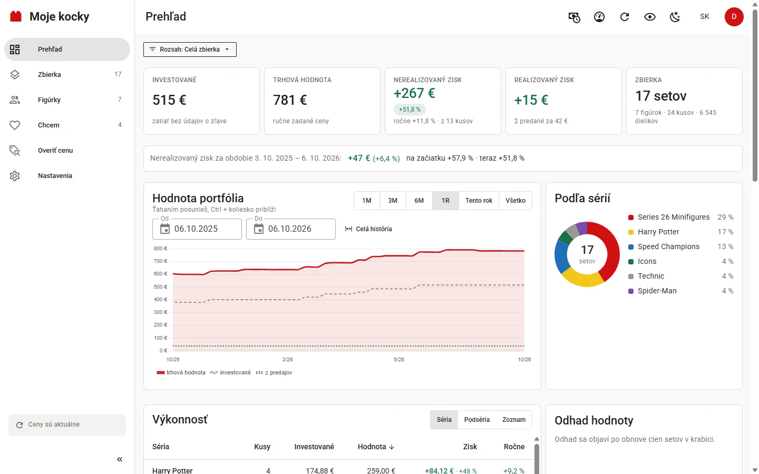
Task: Open Nastavenia settings
Action: click(x=67, y=176)
